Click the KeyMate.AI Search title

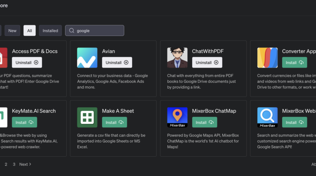point(34,111)
